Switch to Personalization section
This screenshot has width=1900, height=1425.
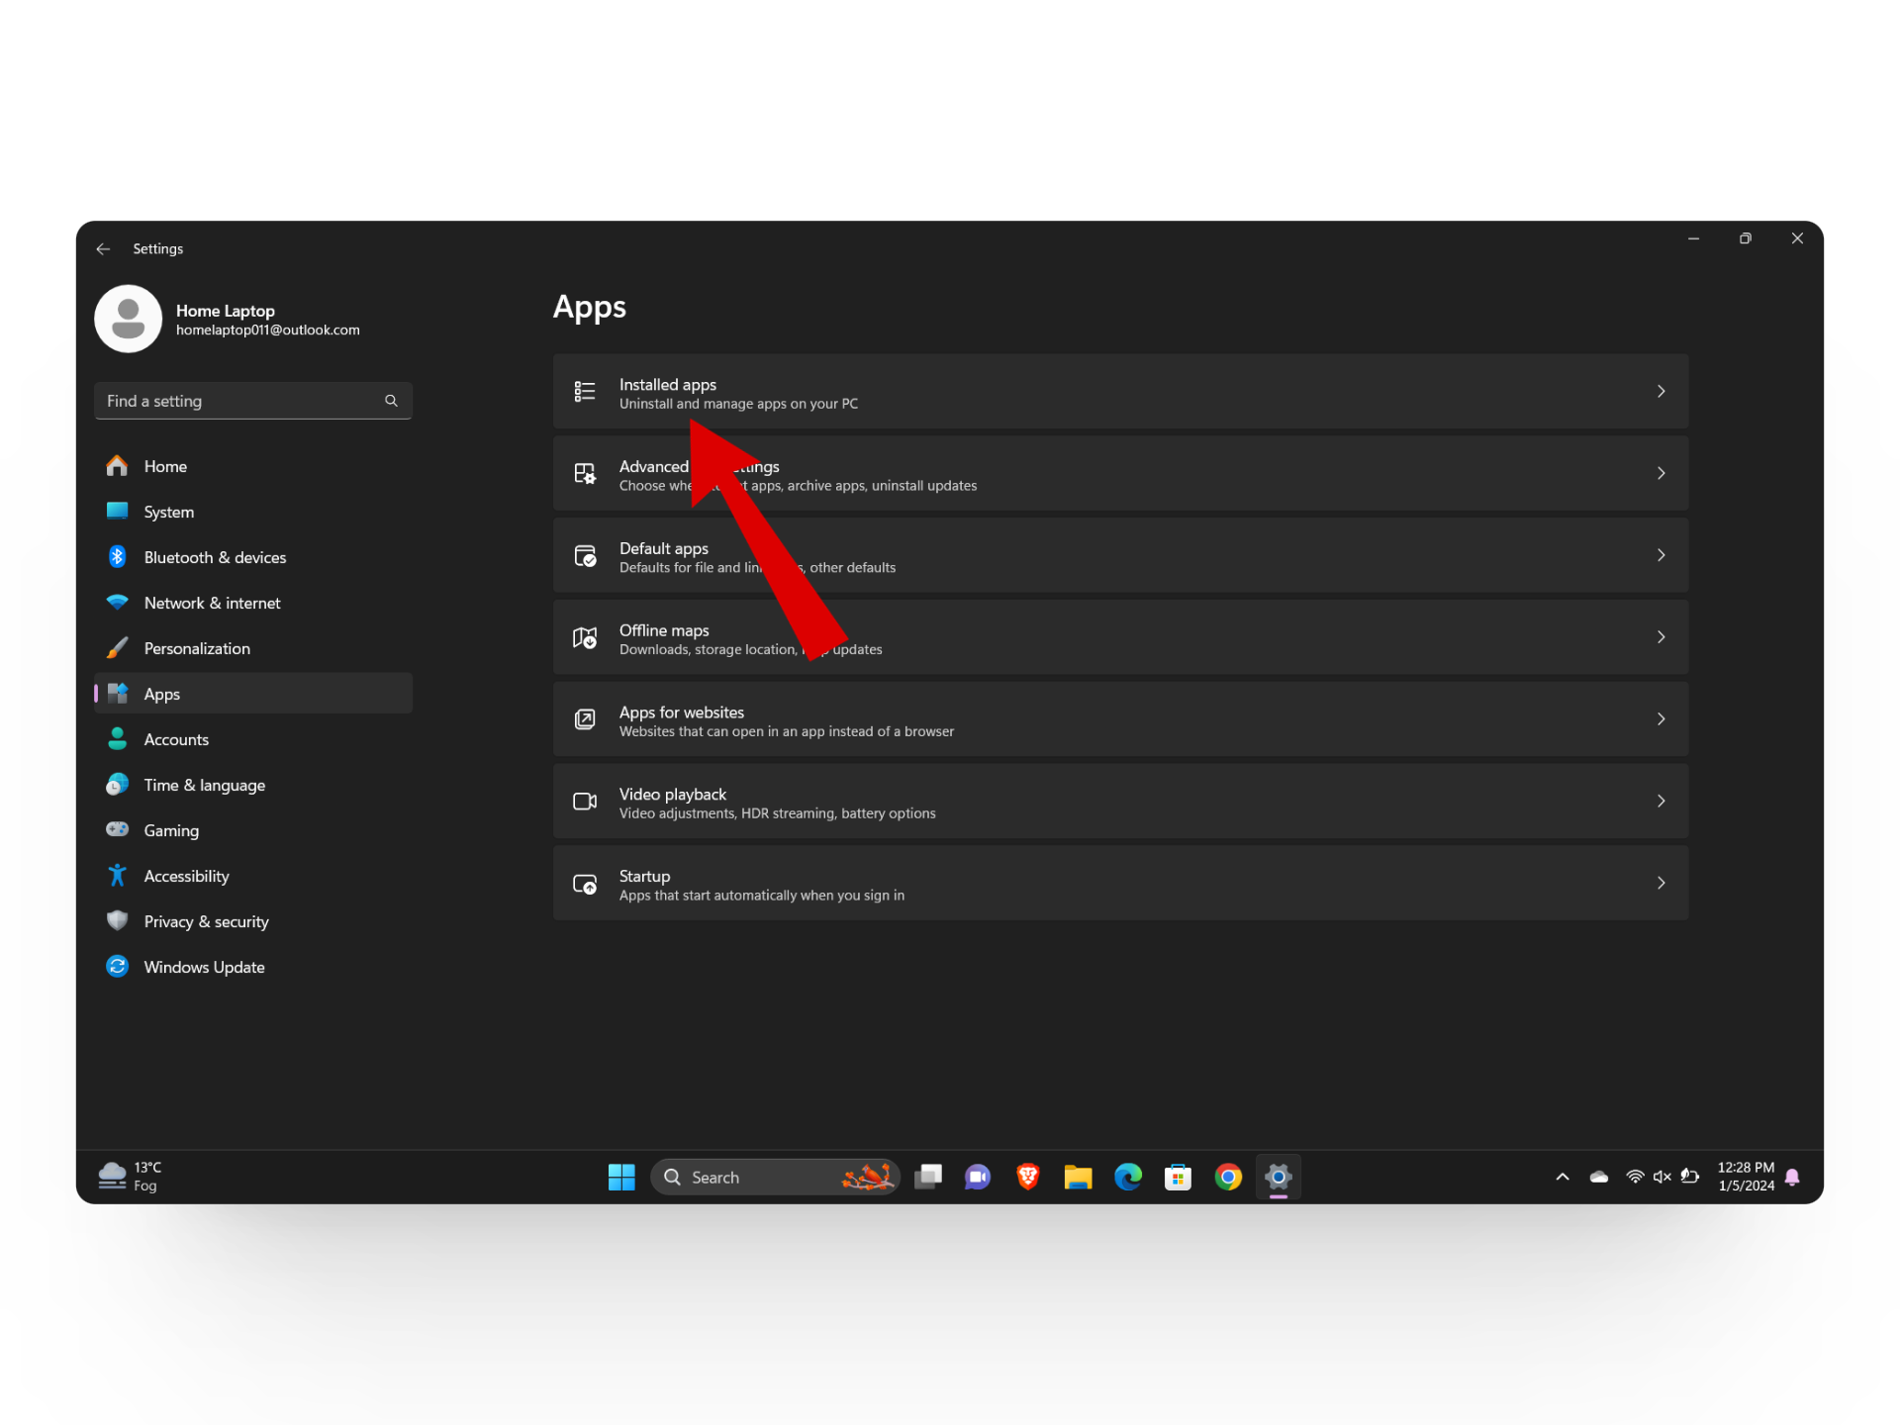coord(197,648)
